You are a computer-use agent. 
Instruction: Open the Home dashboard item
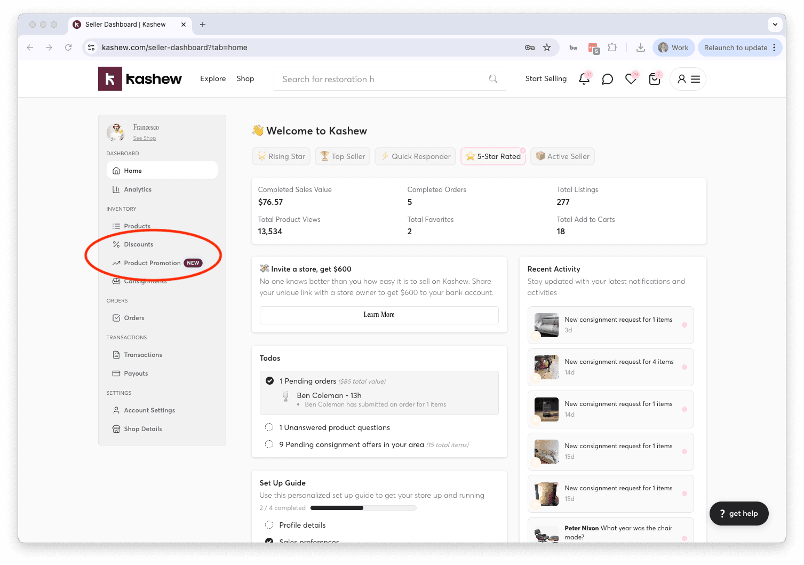click(x=162, y=170)
